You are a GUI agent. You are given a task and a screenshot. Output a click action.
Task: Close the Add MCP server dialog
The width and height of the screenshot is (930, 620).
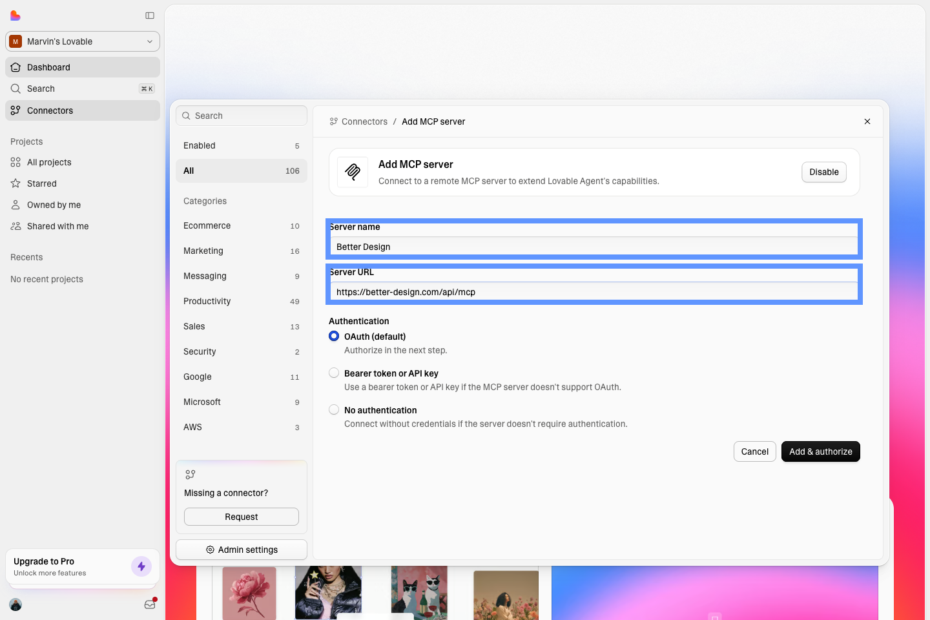pos(867,121)
